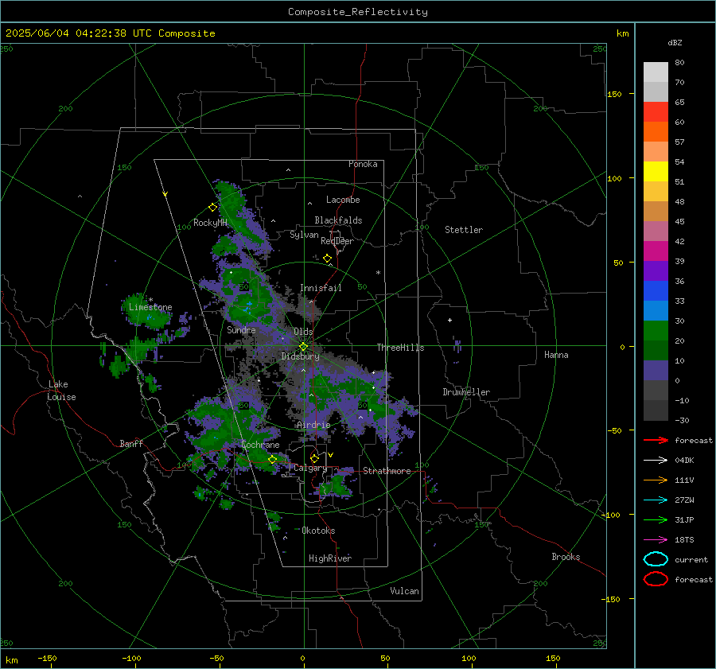Viewport: 716px width, 669px height.
Task: Click the cyan 27ZW arrow legend icon
Action: 656,500
